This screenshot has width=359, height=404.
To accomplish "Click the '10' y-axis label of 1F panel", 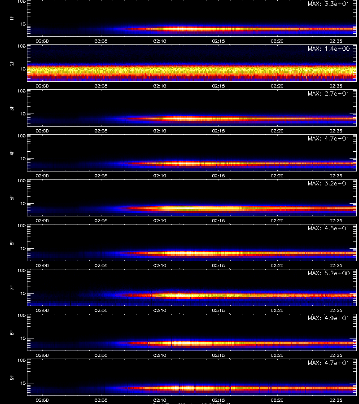I will pyautogui.click(x=23, y=24).
